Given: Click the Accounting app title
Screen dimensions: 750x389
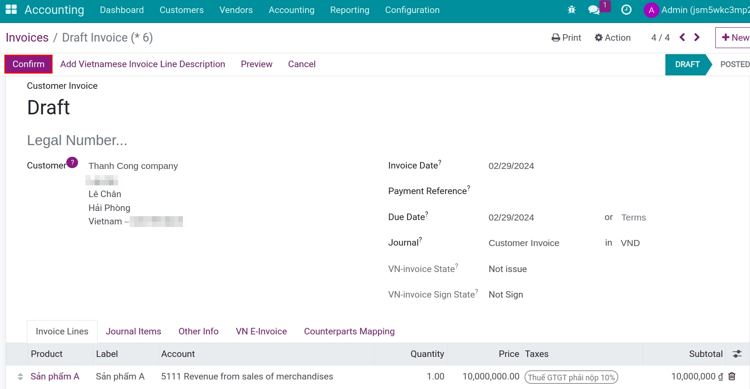Looking at the screenshot, I should (x=54, y=10).
